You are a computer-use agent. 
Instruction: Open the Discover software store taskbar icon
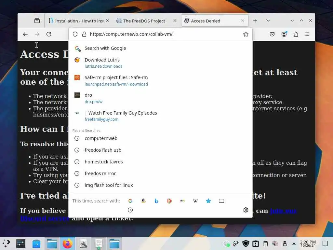coord(36,243)
